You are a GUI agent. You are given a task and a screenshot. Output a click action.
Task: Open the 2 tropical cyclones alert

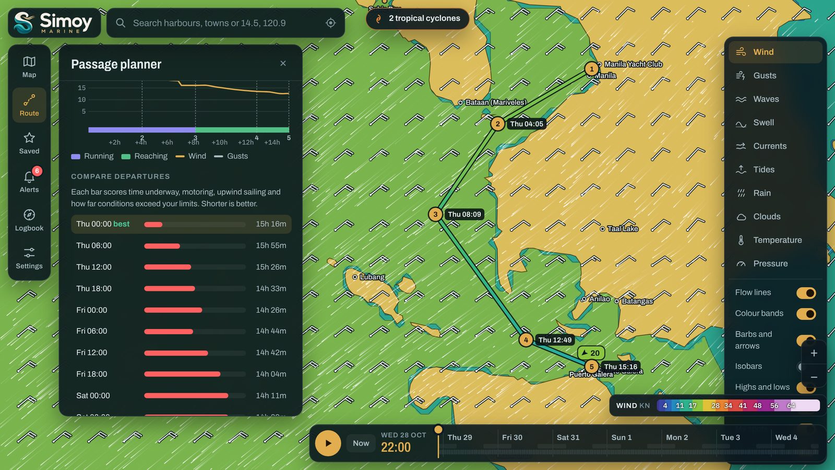[417, 18]
